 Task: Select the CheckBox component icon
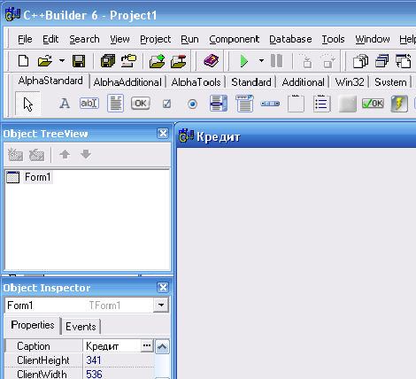[166, 104]
